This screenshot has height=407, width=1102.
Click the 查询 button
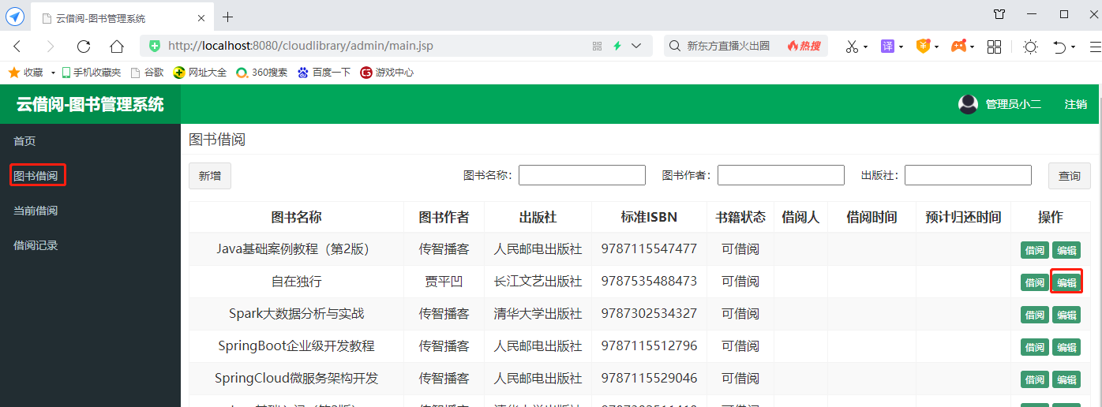1070,176
